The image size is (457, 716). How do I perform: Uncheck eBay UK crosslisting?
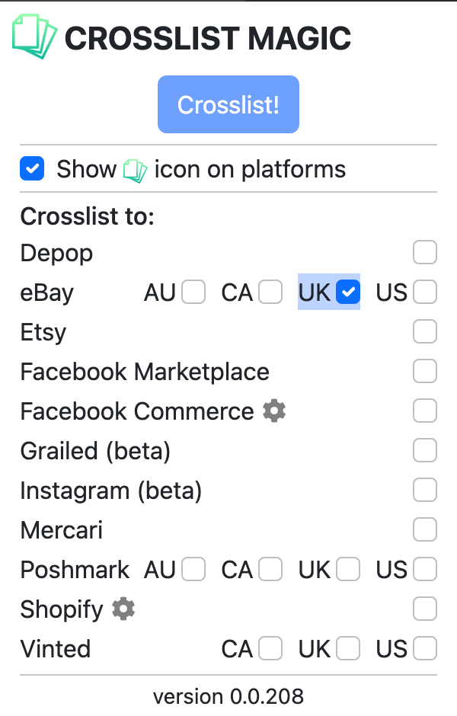348,292
